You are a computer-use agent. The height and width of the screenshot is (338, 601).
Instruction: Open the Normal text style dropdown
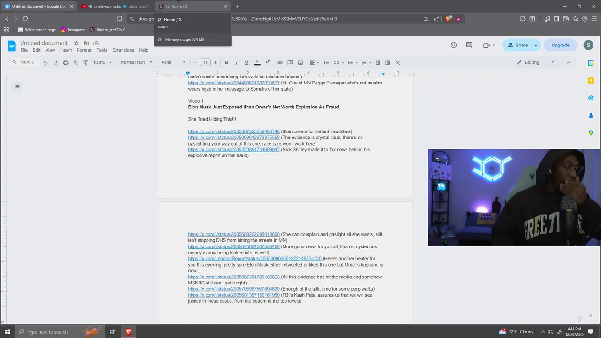pos(136,62)
